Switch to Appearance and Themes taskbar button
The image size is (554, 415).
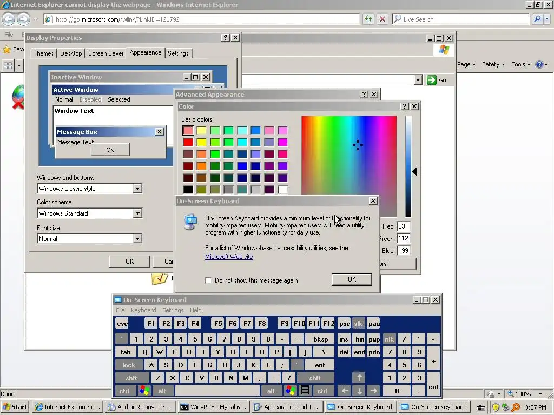coord(287,407)
